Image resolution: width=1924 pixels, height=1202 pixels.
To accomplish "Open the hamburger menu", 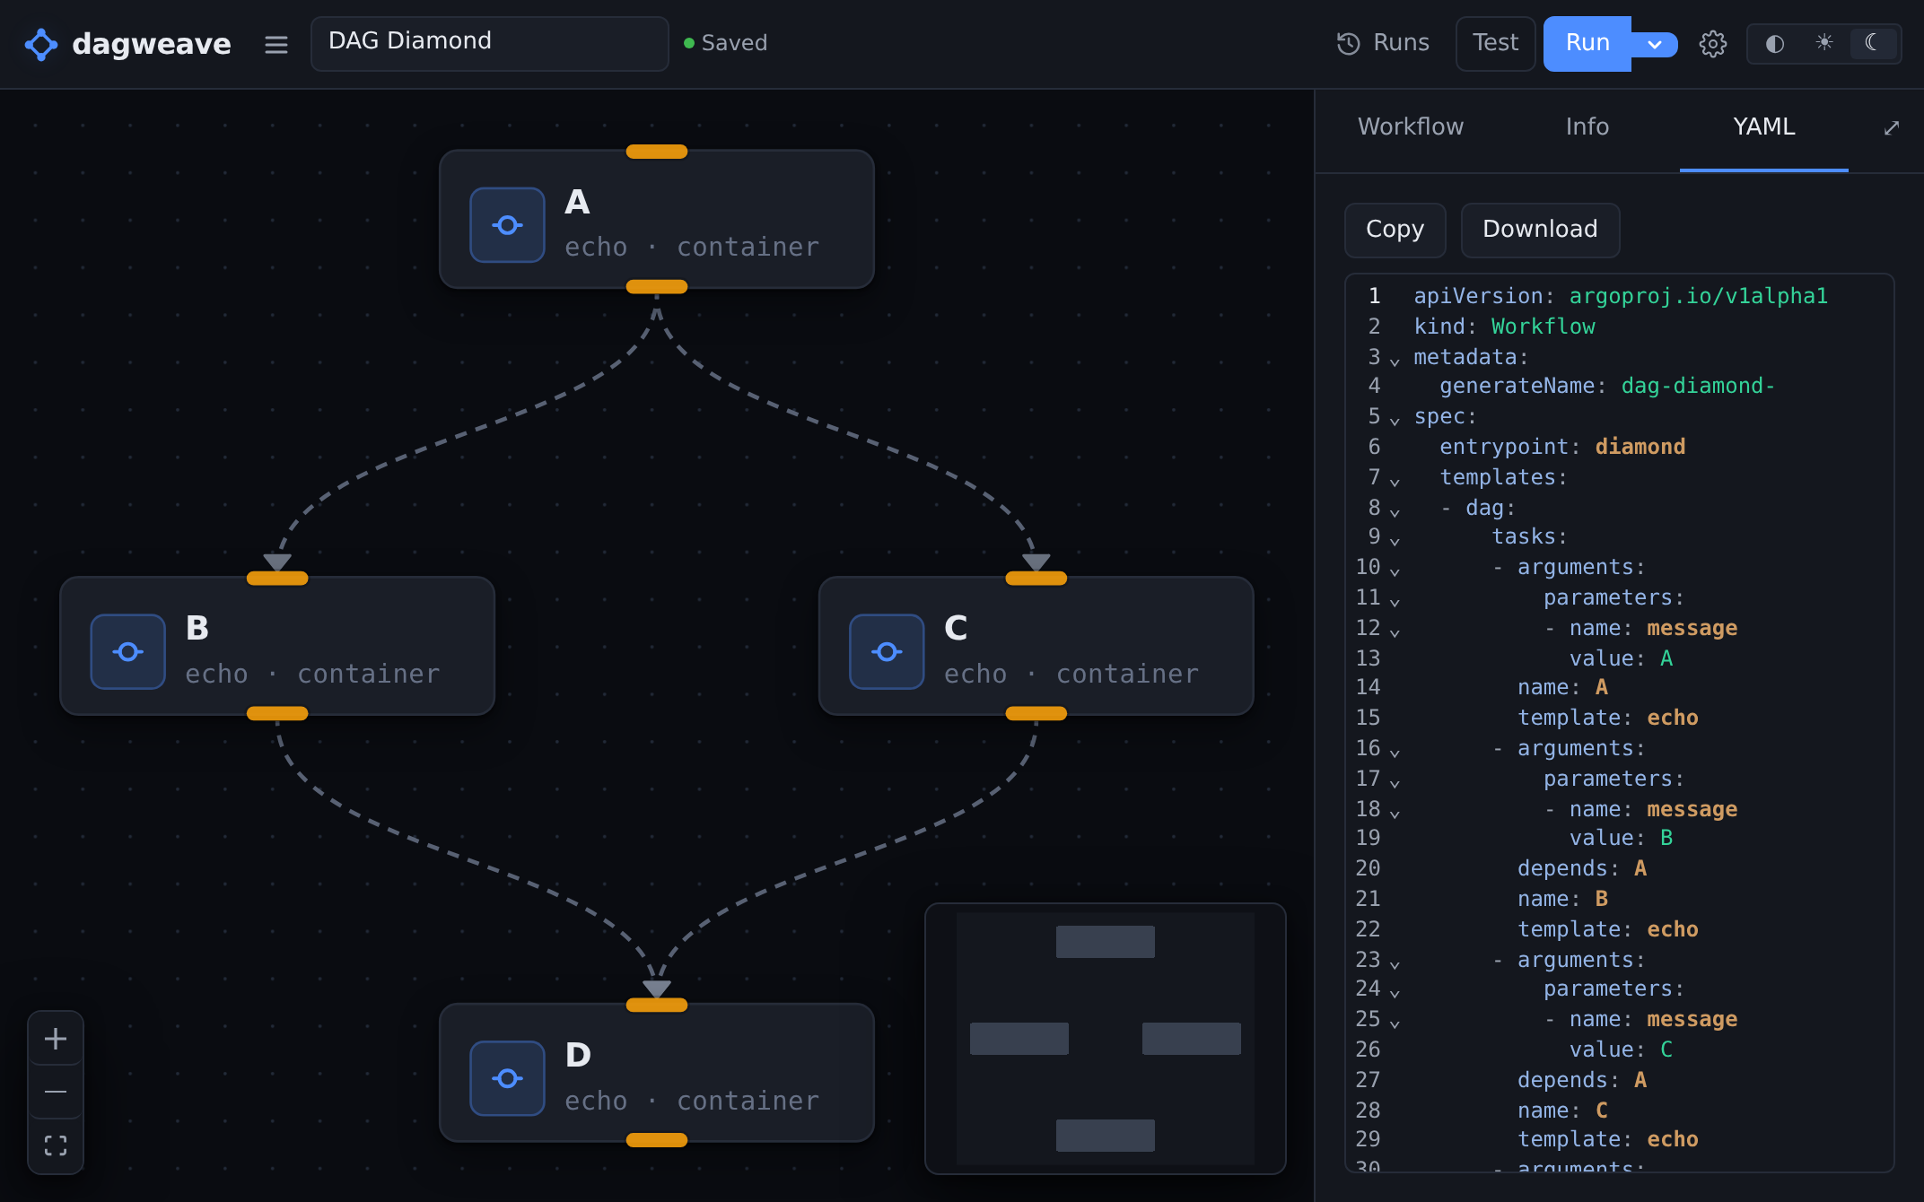I will (x=276, y=44).
